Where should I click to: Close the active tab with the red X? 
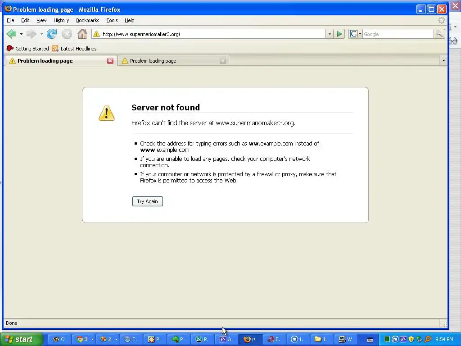(x=110, y=61)
